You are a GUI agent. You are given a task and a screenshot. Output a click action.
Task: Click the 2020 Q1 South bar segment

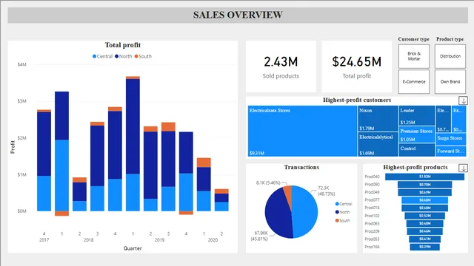point(204,163)
